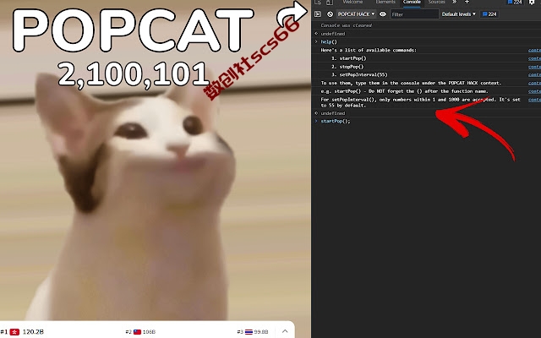
Task: Open DevTools settings gear
Action: point(532,2)
